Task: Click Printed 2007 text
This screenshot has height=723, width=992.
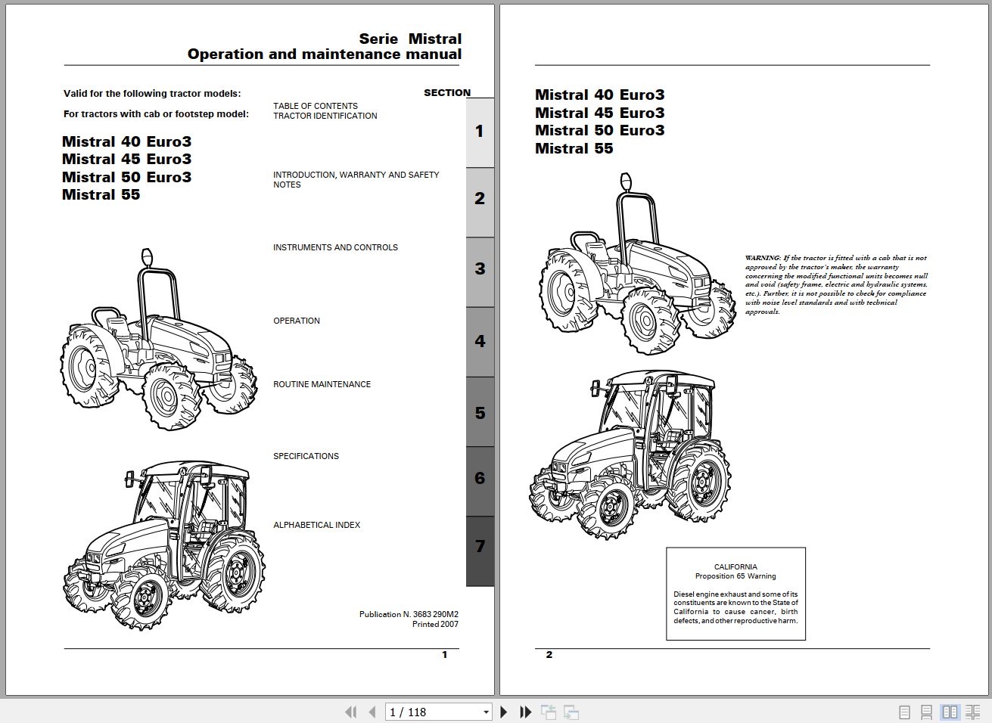Action: click(x=435, y=625)
